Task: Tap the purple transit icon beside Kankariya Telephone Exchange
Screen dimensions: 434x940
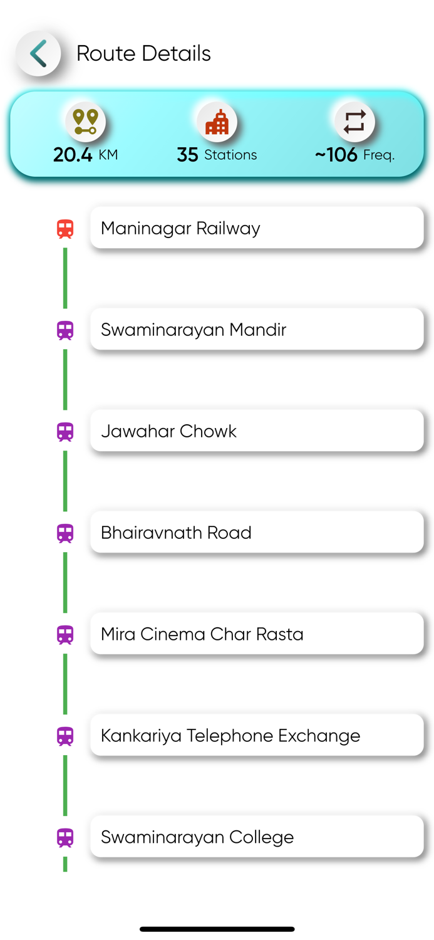Action: 65,736
